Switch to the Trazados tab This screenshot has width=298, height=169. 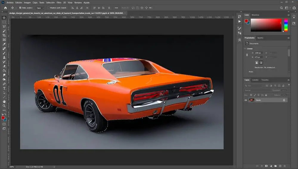pos(265,80)
